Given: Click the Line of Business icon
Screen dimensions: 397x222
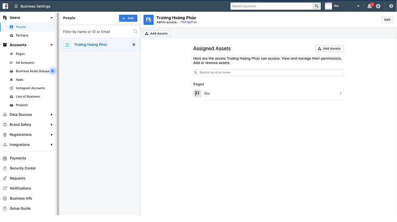Looking at the screenshot, I should 11,96.
